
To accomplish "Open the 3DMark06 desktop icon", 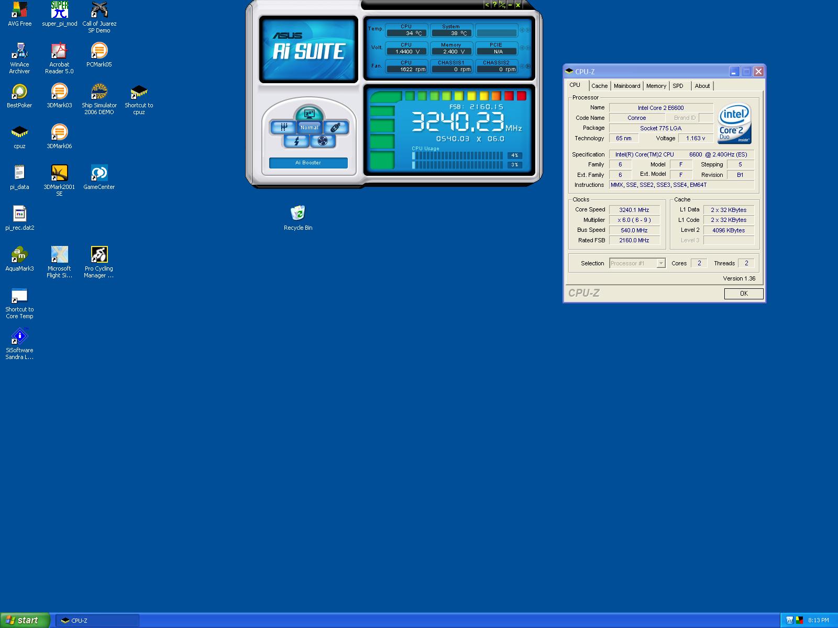I will (59, 137).
